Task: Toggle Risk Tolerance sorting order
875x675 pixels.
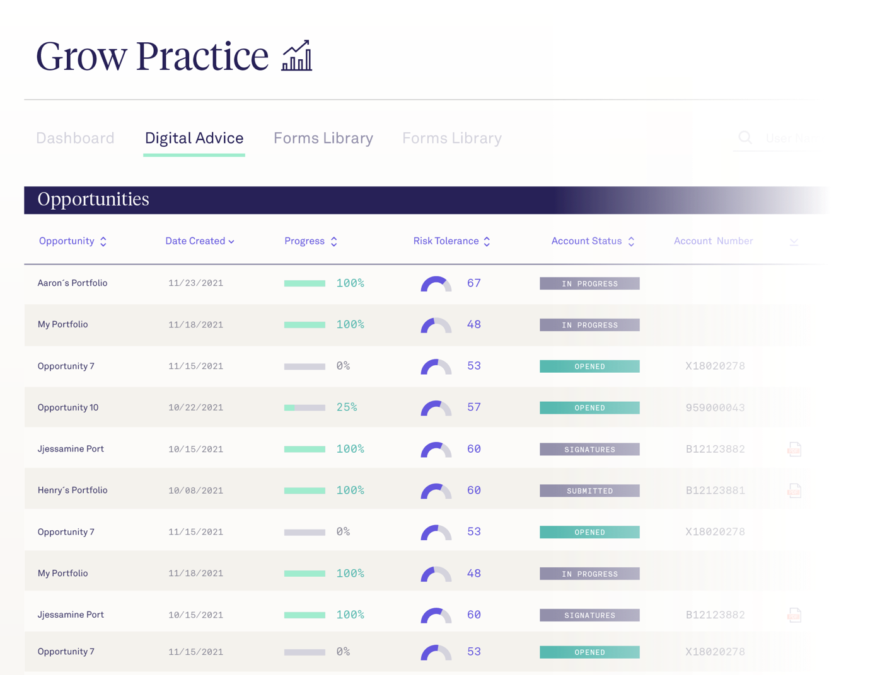Action: pyautogui.click(x=487, y=241)
